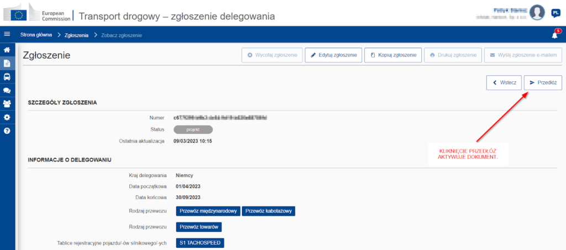The width and height of the screenshot is (566, 250).
Task: Navigate to Zgłoszenia breadcrumb
Action: pos(76,35)
